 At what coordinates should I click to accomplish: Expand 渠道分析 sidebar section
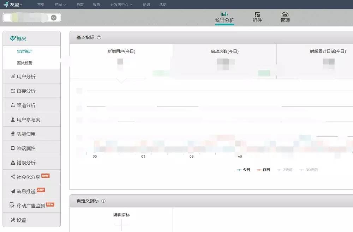(x=32, y=105)
